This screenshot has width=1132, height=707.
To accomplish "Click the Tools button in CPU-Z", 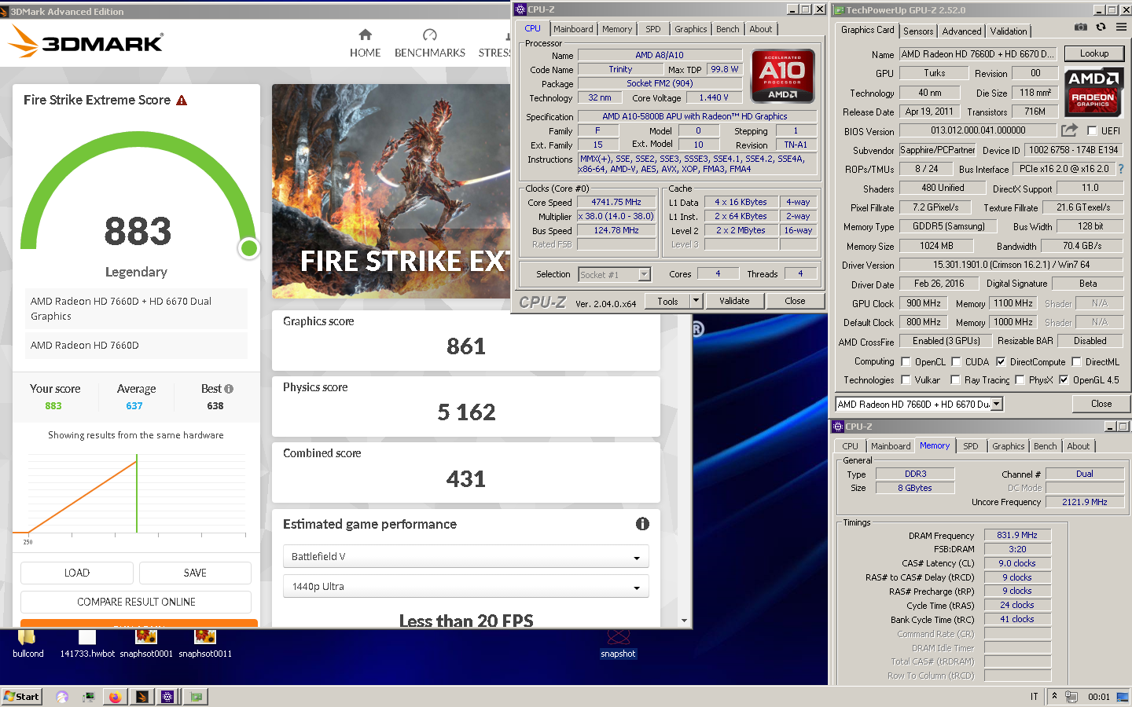I will pos(667,301).
